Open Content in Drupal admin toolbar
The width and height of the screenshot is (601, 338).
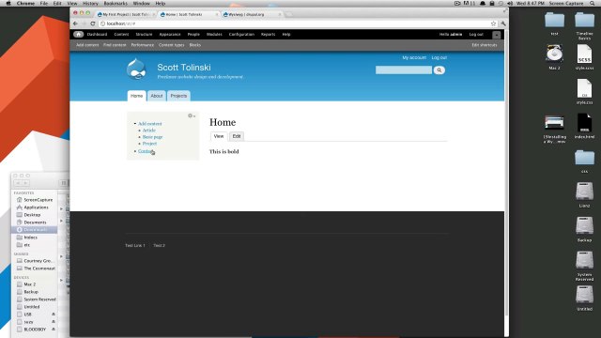[x=121, y=35]
